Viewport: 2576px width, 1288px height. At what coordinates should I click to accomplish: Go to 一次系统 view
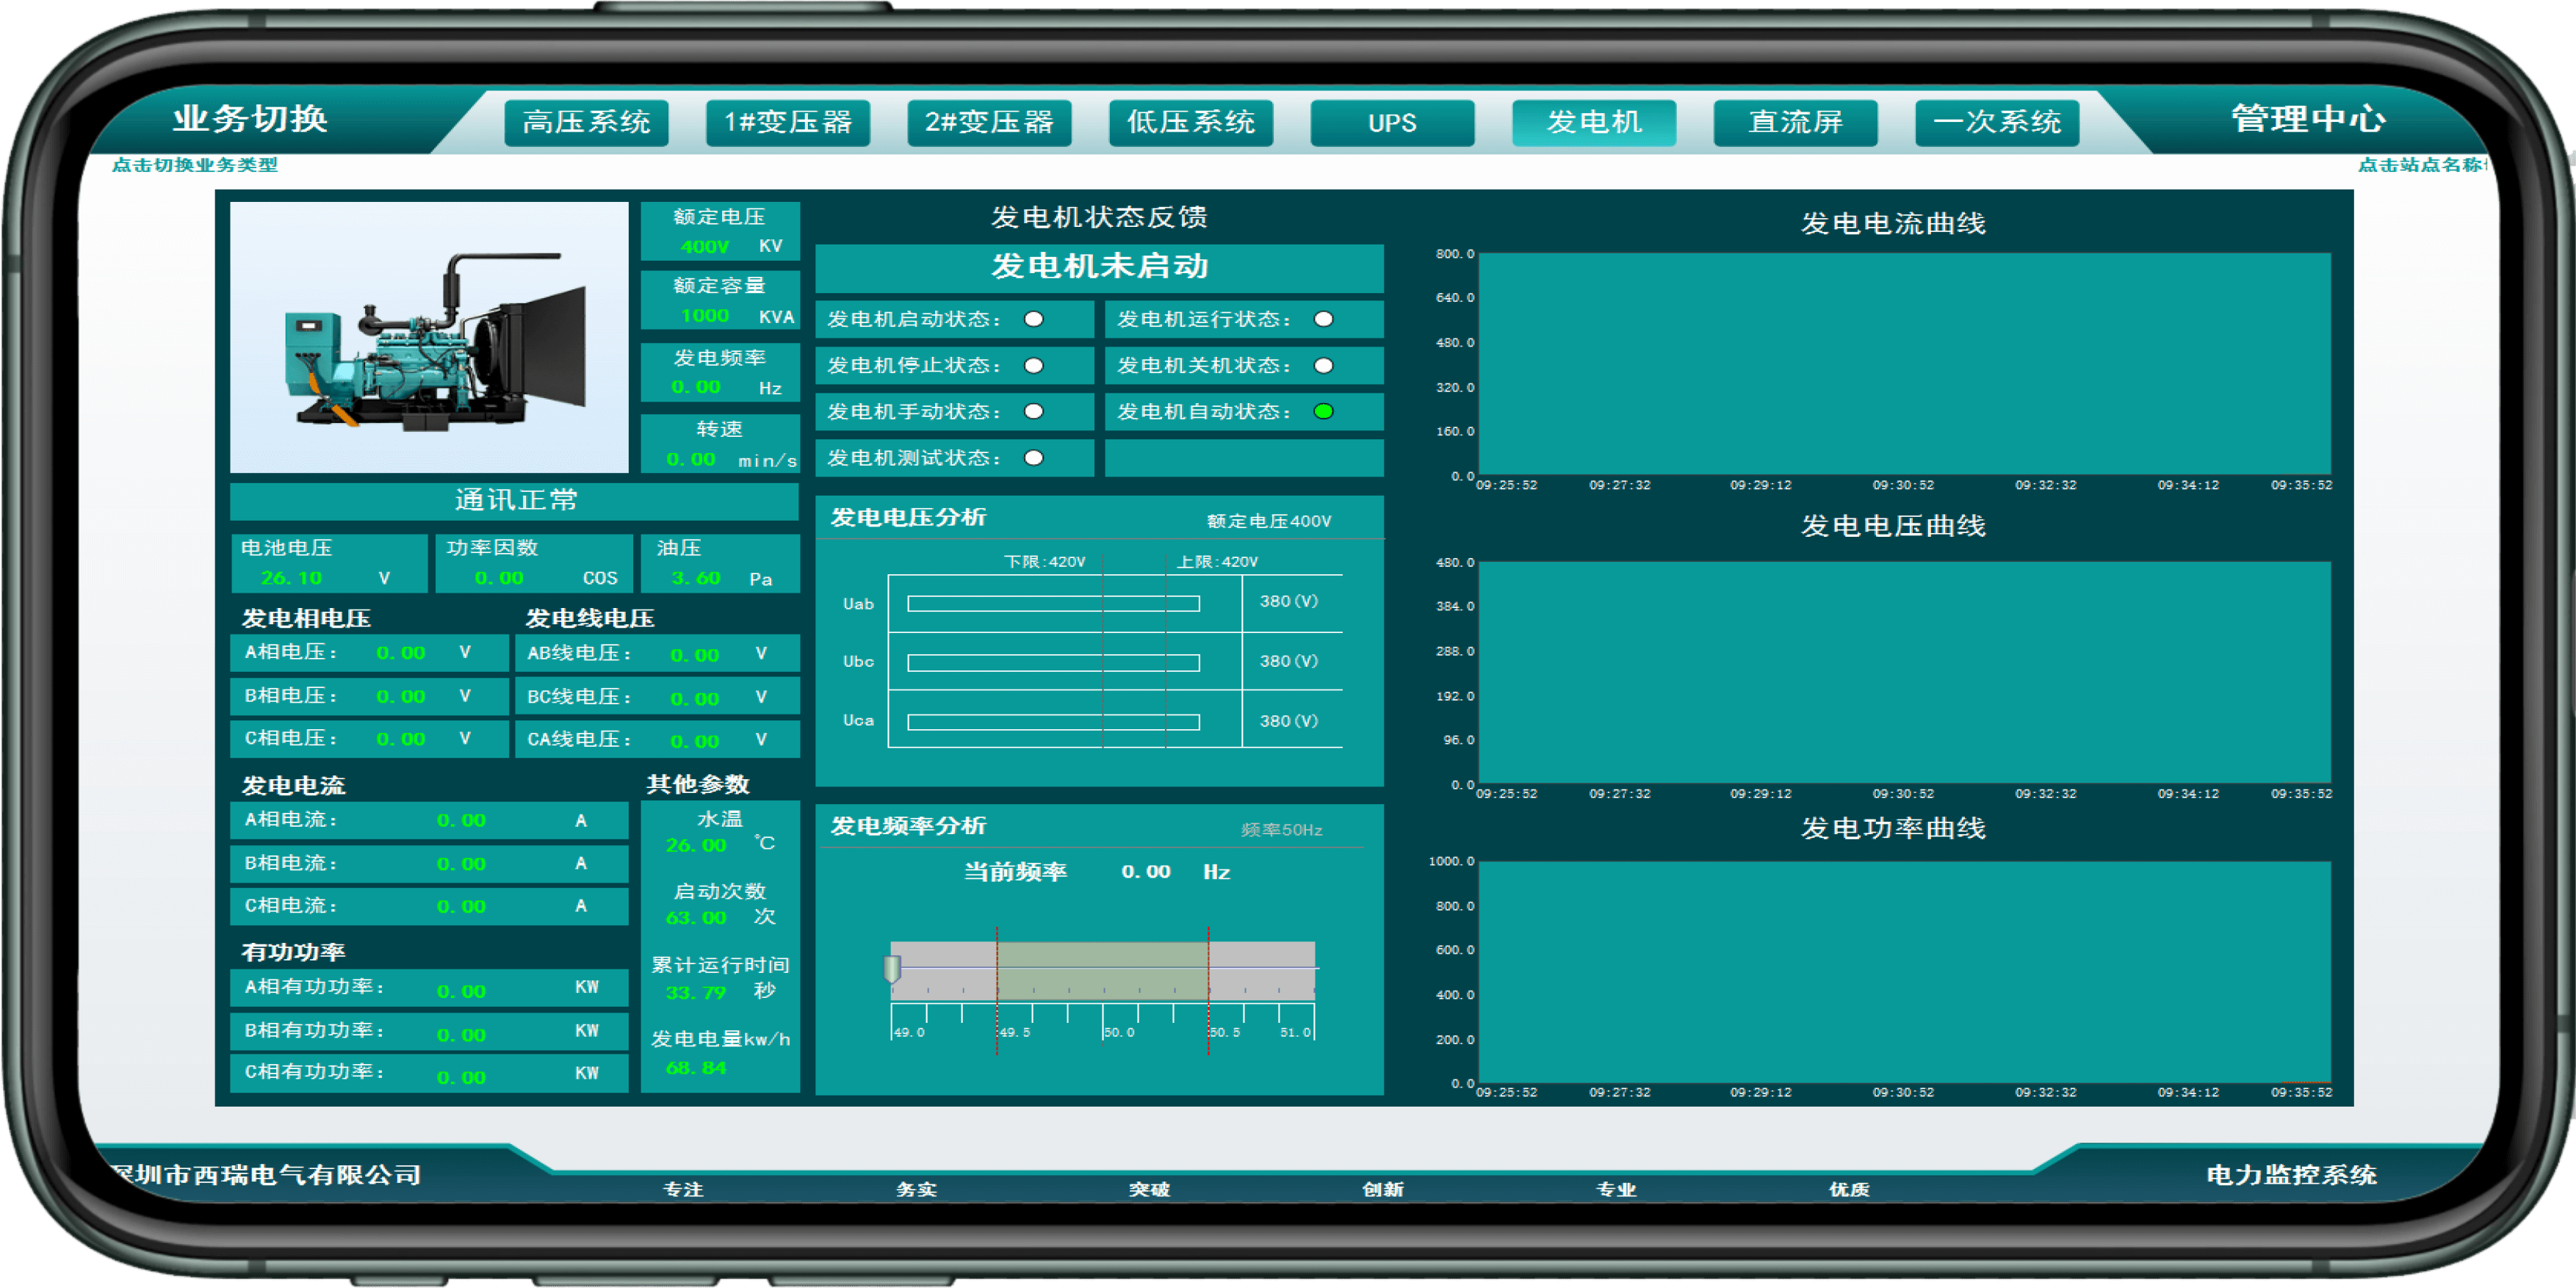point(1997,122)
